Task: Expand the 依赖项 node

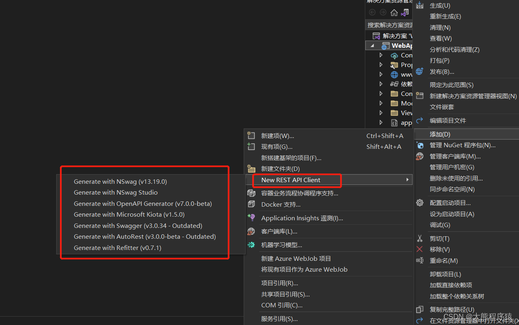Action: (x=381, y=84)
